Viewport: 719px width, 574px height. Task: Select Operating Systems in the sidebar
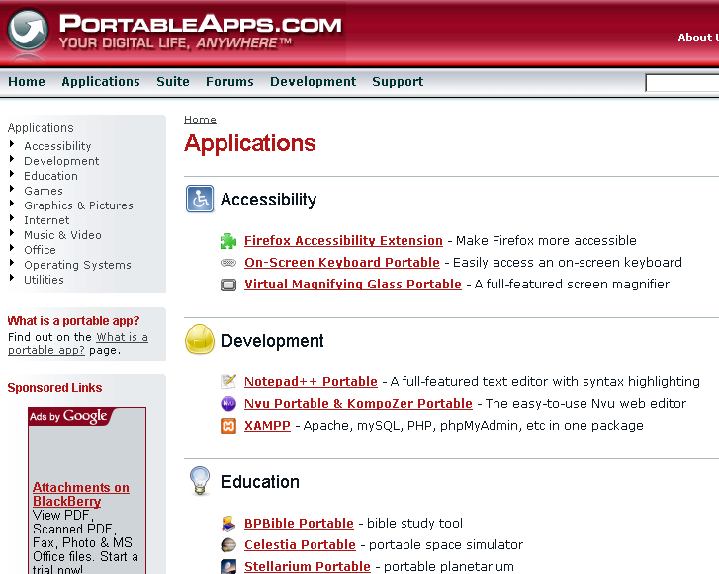77,265
